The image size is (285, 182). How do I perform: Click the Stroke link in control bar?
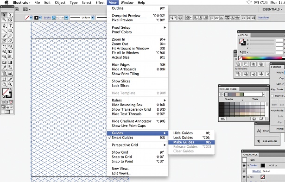coord(47,18)
